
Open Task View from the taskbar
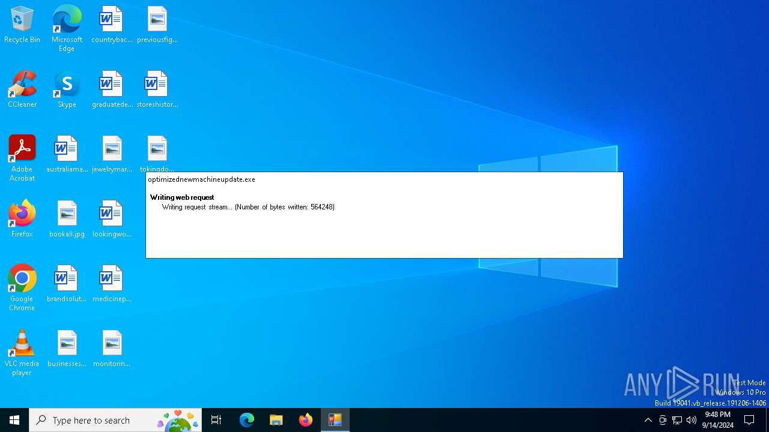216,420
